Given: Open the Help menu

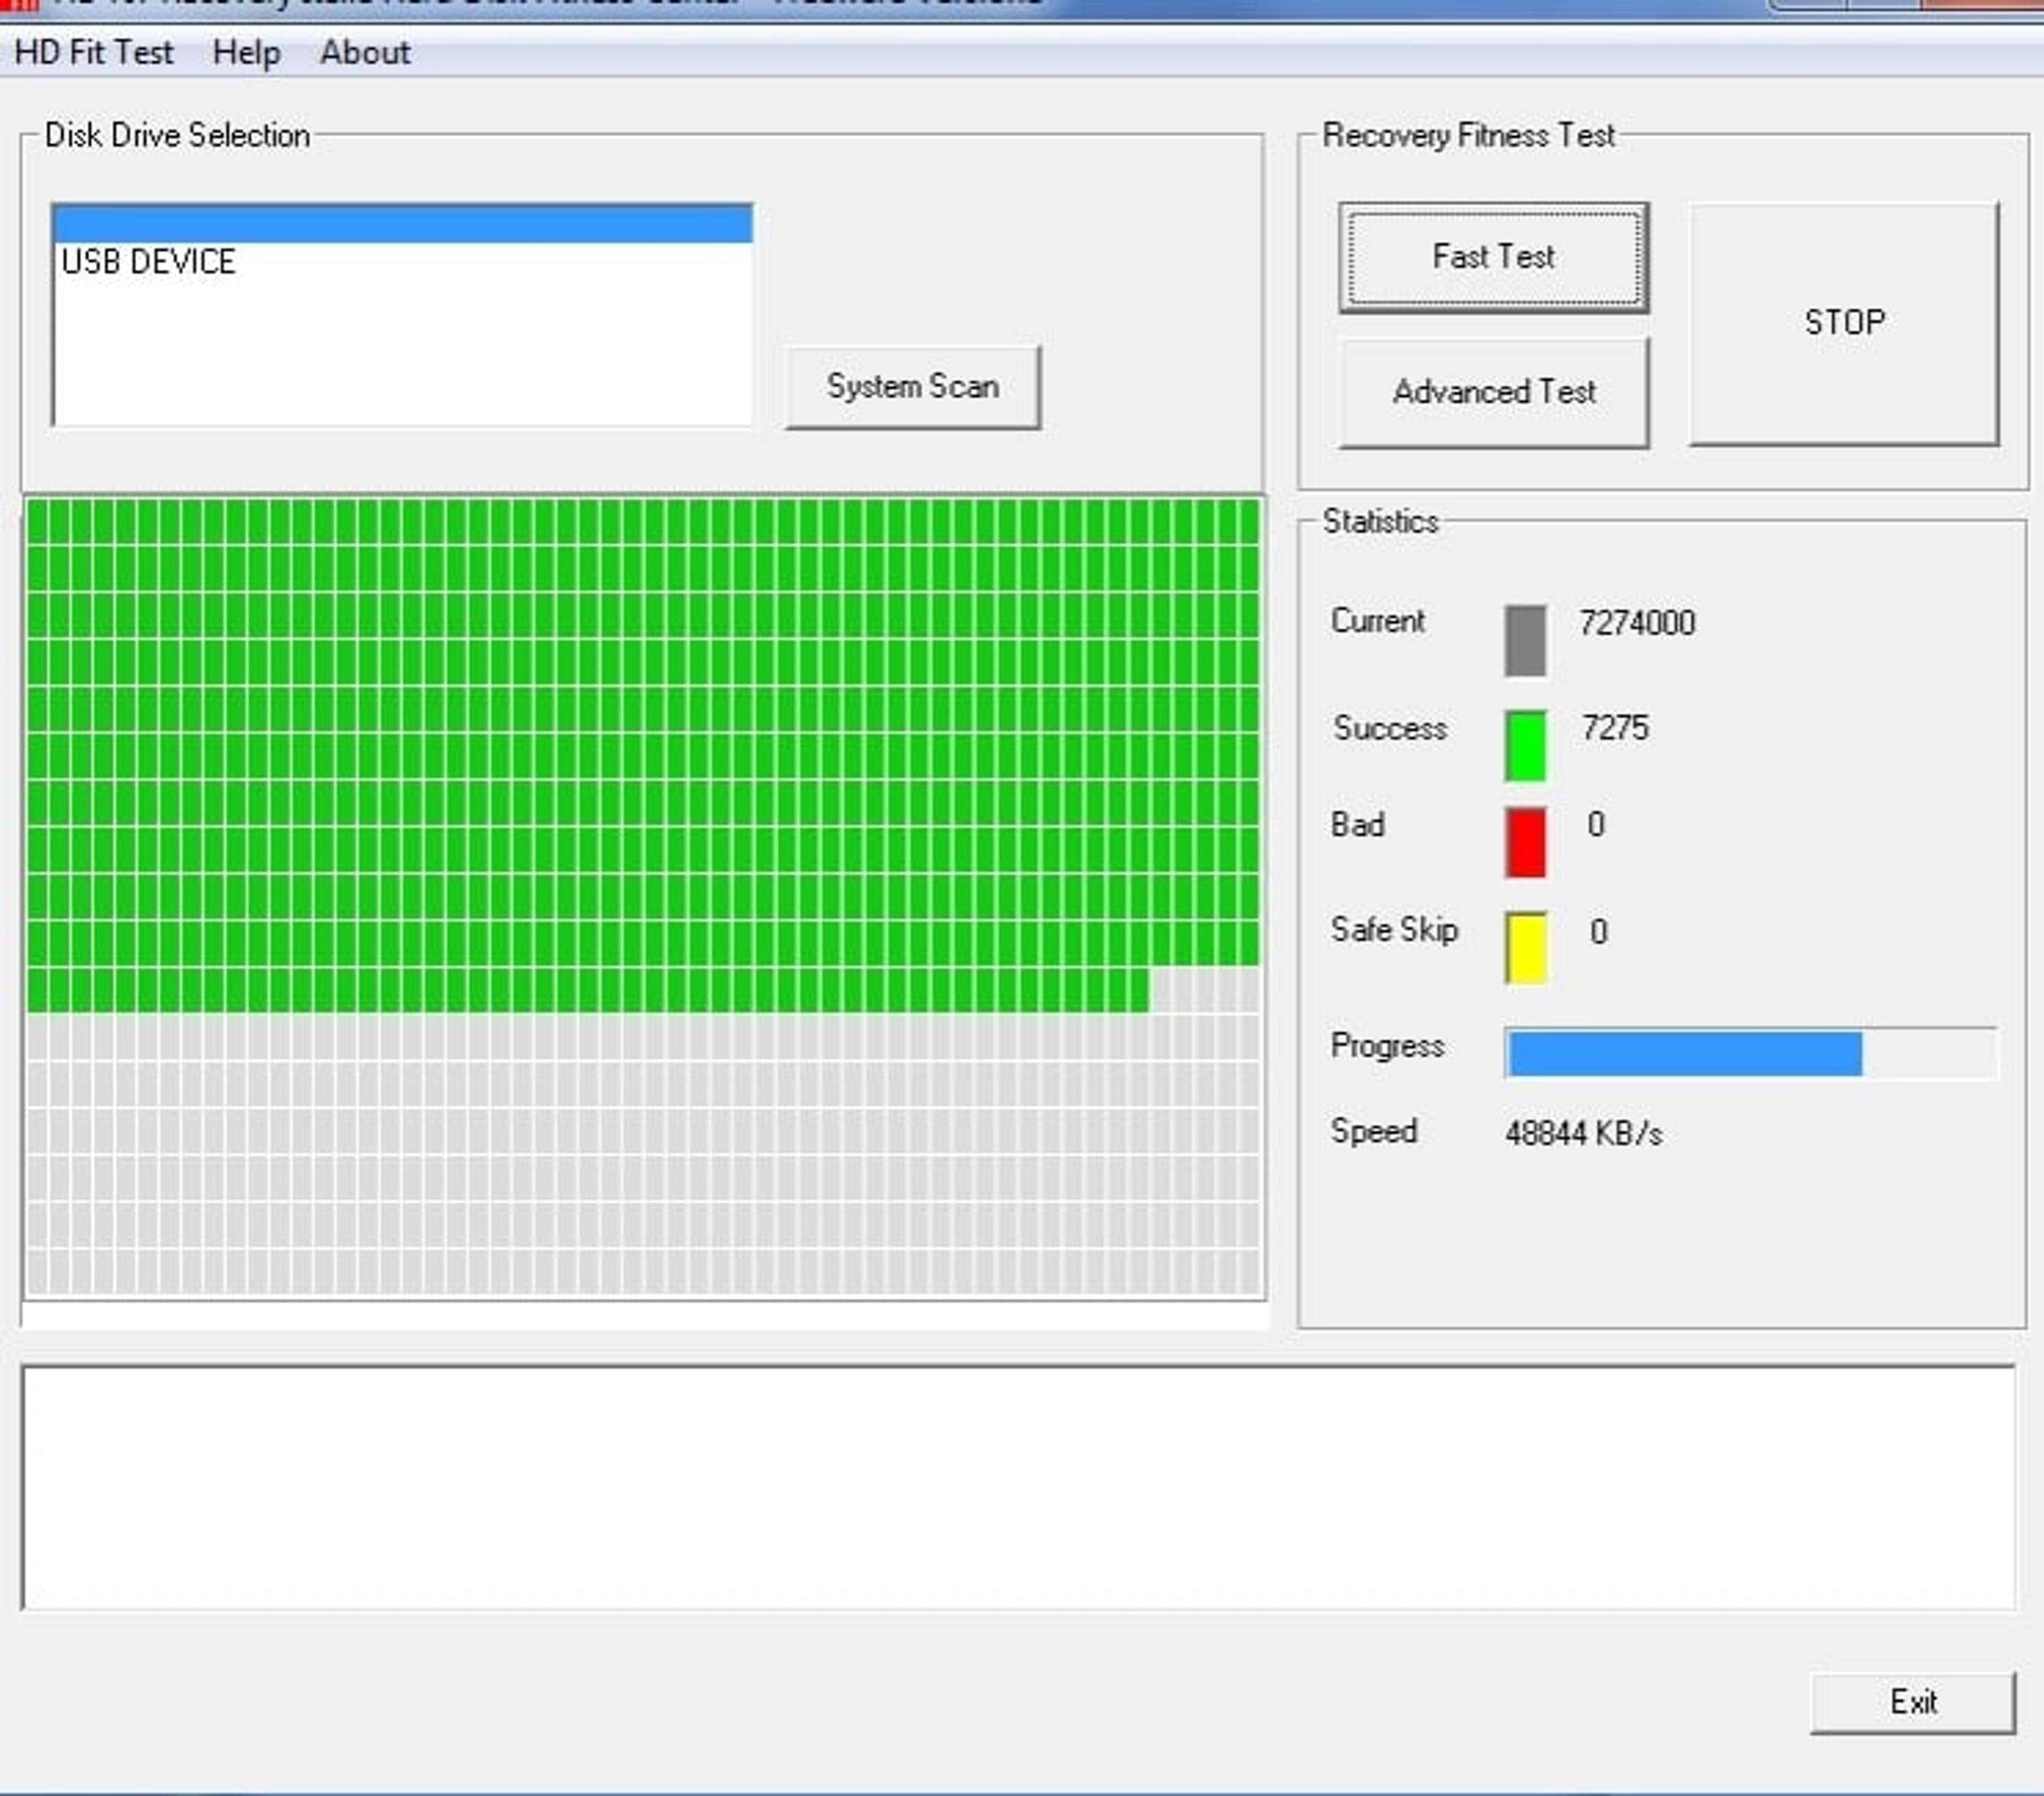Looking at the screenshot, I should point(246,52).
